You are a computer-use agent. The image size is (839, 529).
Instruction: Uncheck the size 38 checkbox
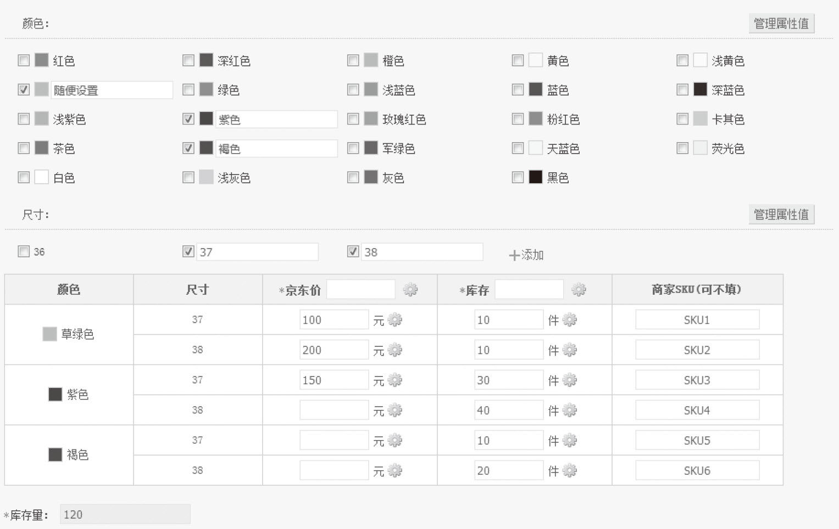pos(353,251)
